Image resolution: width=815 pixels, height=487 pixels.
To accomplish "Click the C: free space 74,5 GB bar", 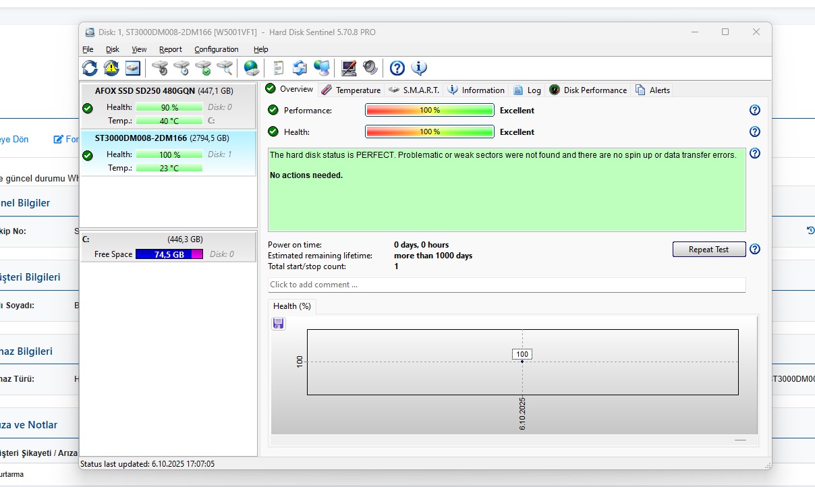I will click(169, 254).
